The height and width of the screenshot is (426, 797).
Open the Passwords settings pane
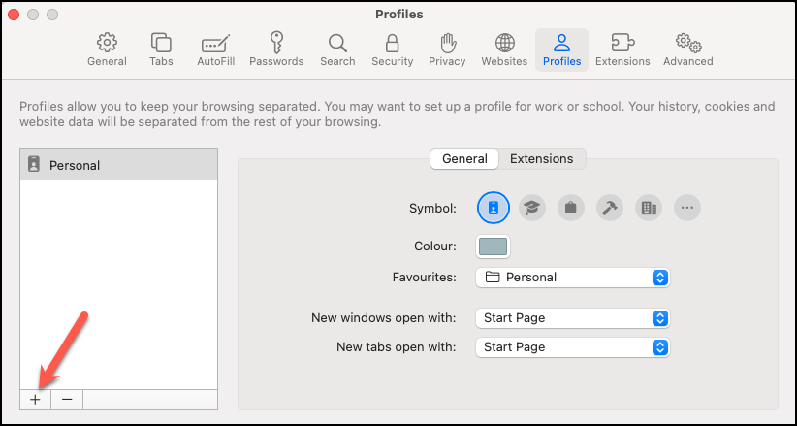coord(276,49)
